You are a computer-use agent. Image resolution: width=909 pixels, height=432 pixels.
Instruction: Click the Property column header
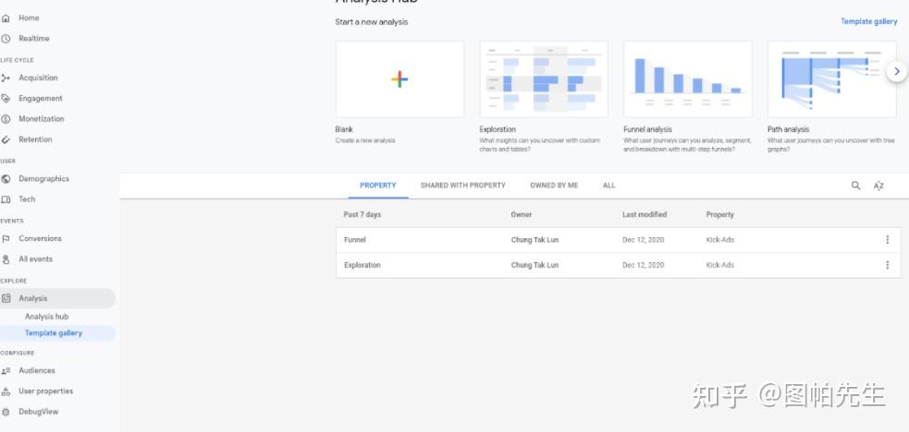[719, 214]
